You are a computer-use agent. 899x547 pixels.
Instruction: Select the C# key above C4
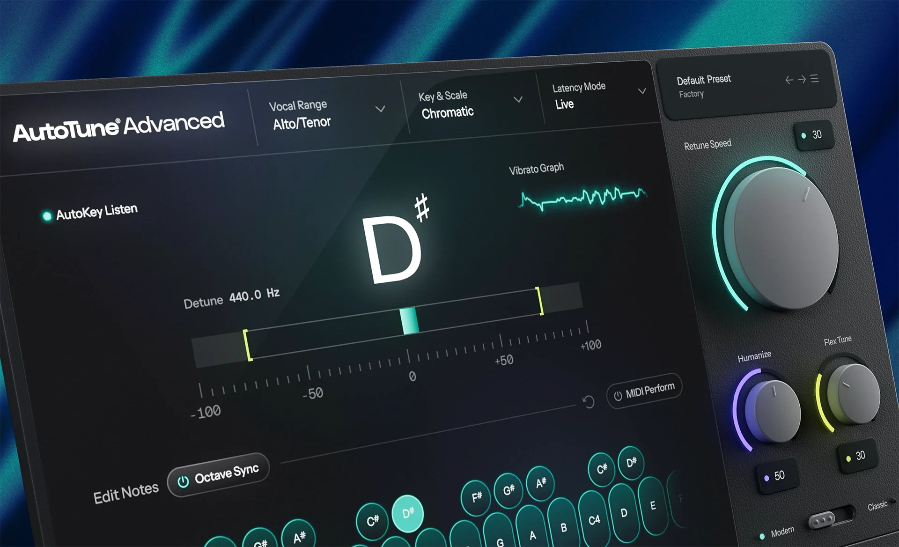602,469
